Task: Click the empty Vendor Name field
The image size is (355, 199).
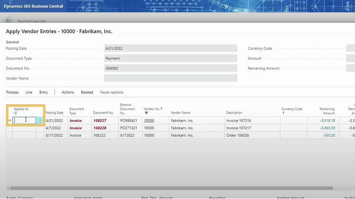Action: pos(171,78)
